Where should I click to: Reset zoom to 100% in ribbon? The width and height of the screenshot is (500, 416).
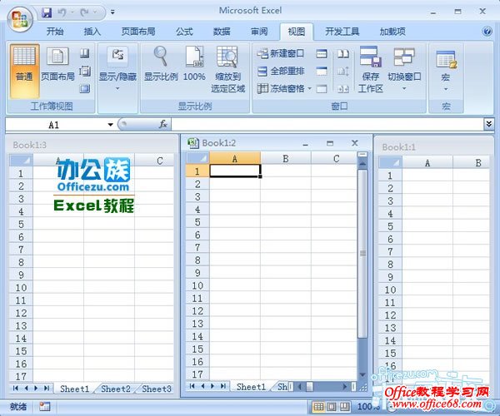tap(194, 64)
